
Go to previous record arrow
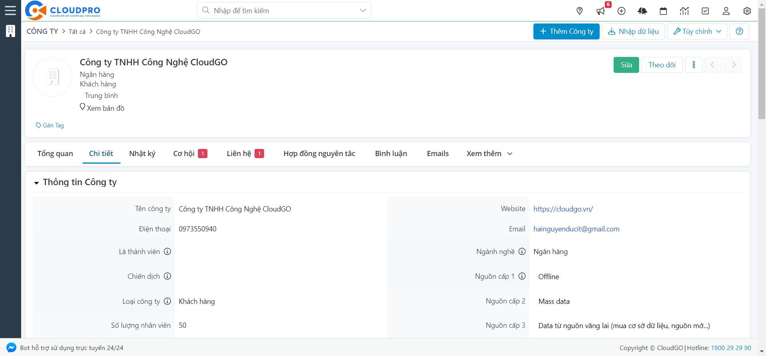click(713, 65)
